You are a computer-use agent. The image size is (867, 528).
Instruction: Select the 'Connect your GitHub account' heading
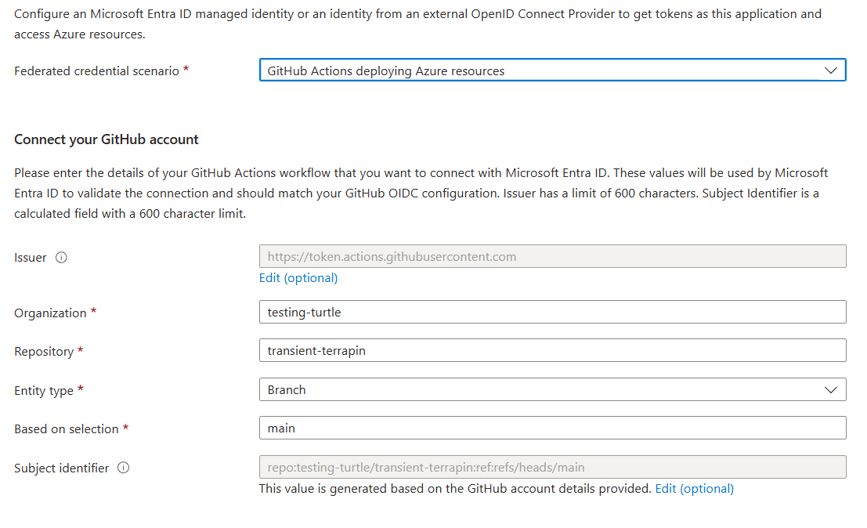coord(107,139)
